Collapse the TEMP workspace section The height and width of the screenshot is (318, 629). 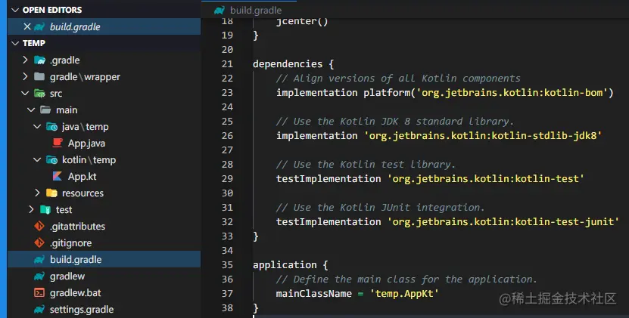click(x=15, y=43)
